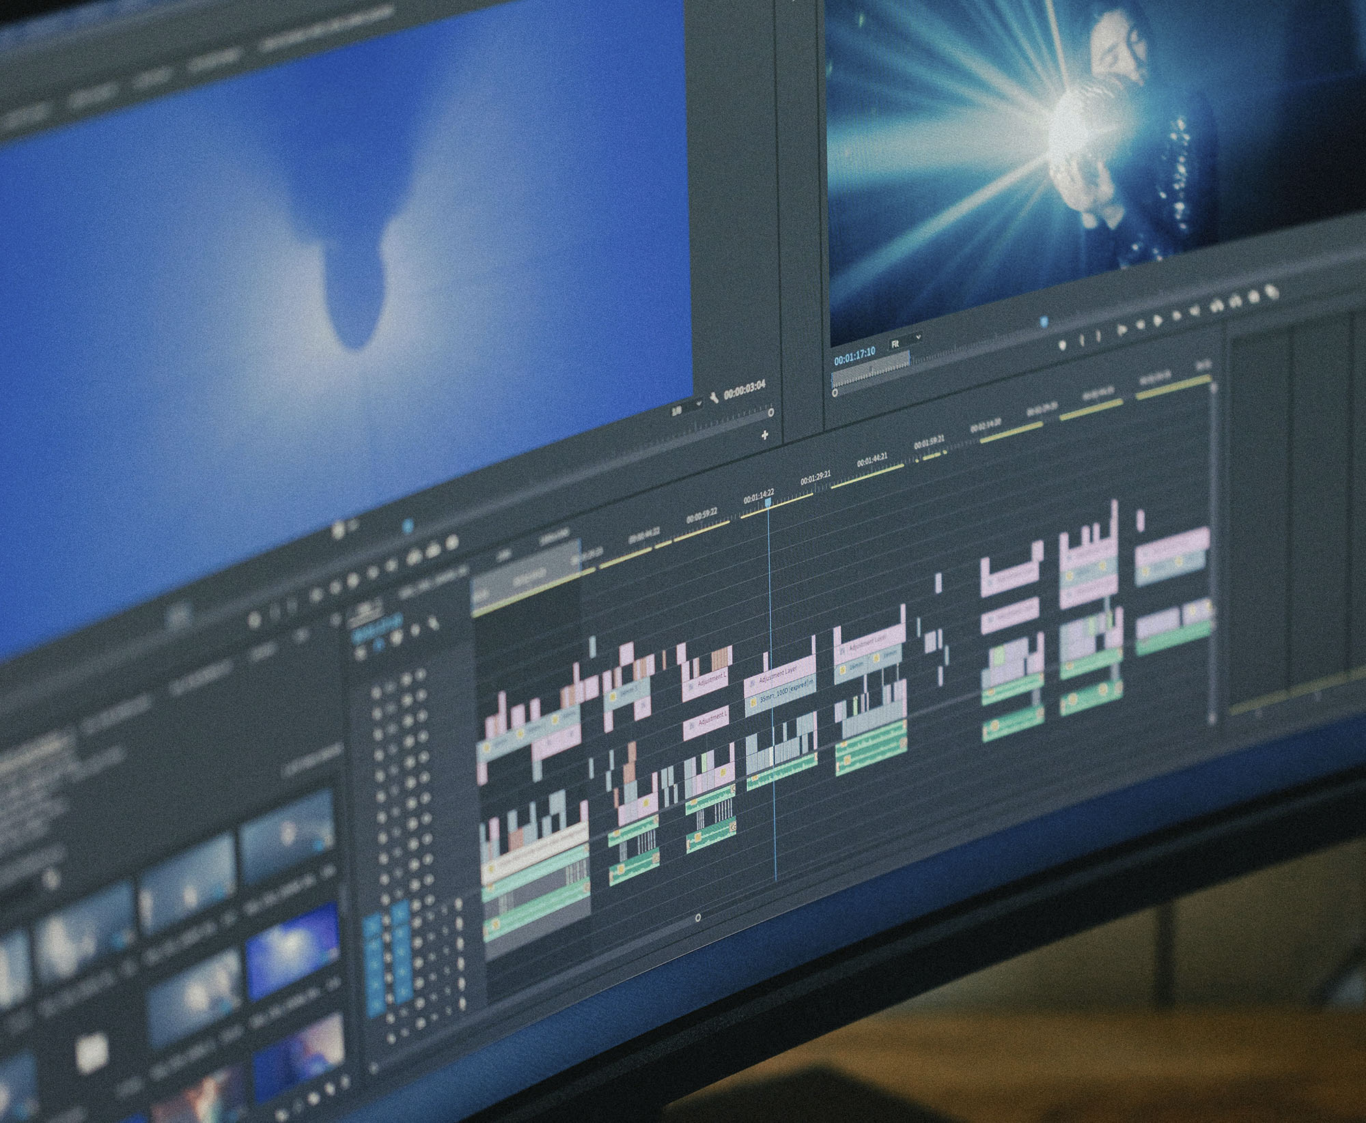Click the Lift button in Program monitor

(1216, 305)
